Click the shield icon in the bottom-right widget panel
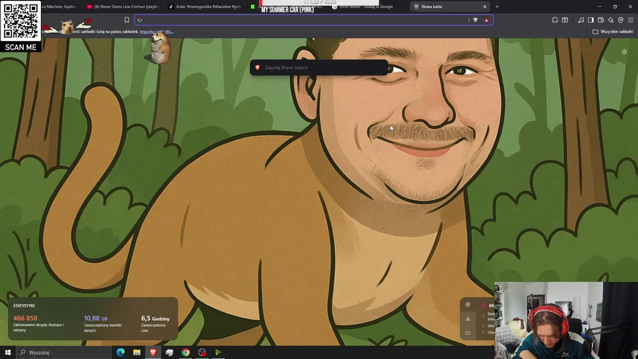The width and height of the screenshot is (638, 359). (468, 305)
